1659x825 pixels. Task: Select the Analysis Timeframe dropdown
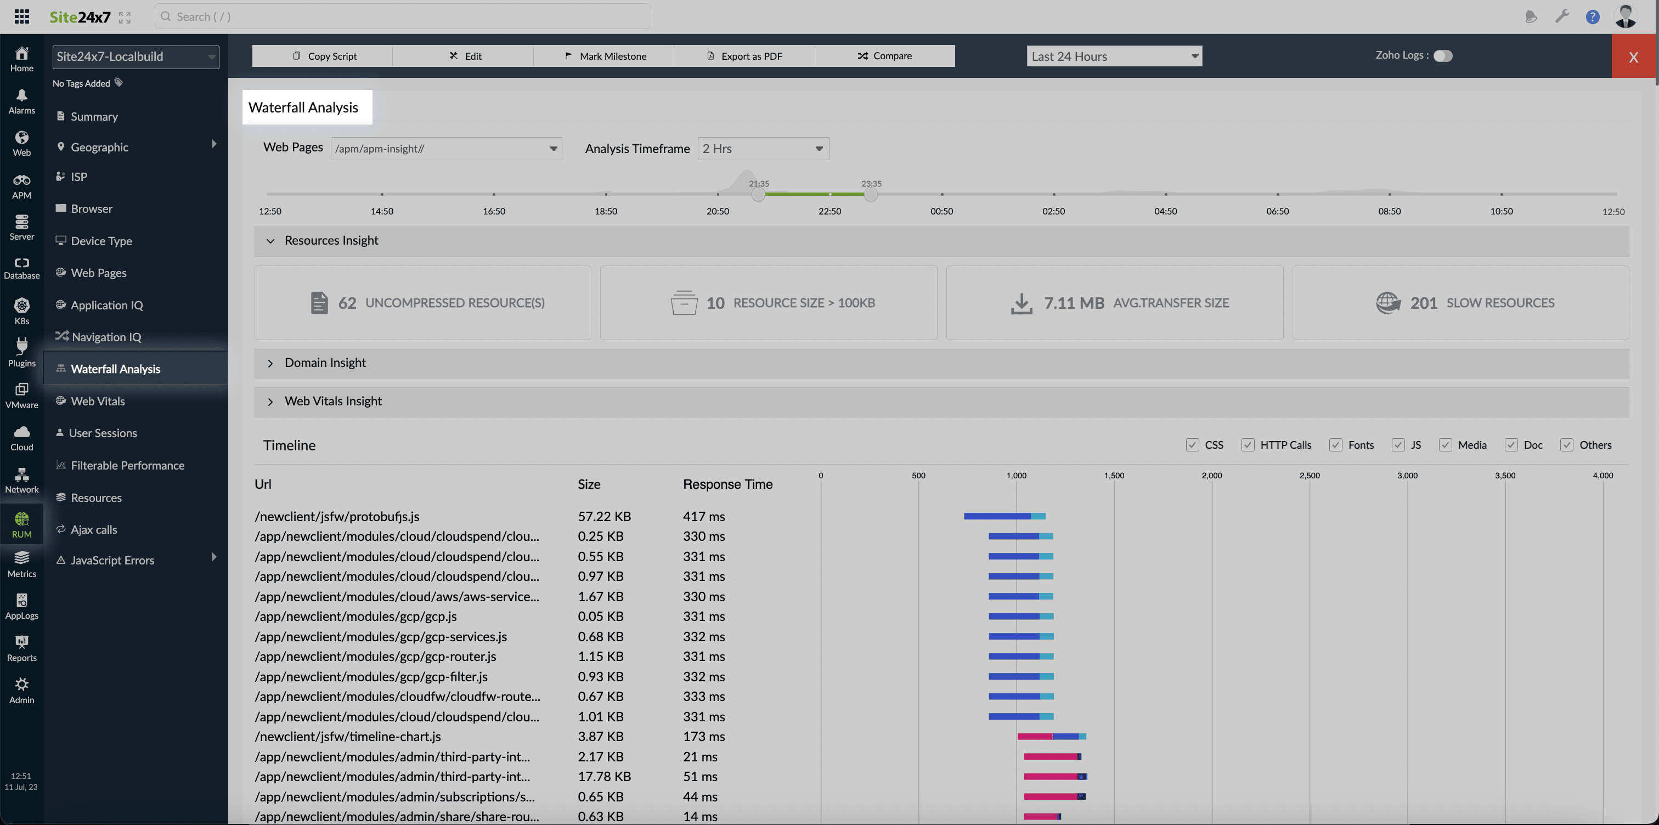click(761, 148)
